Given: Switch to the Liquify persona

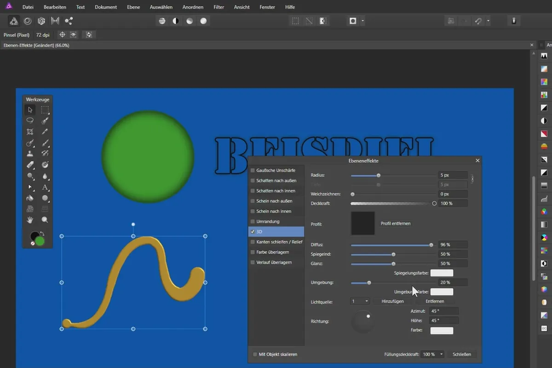Looking at the screenshot, I should 28,21.
